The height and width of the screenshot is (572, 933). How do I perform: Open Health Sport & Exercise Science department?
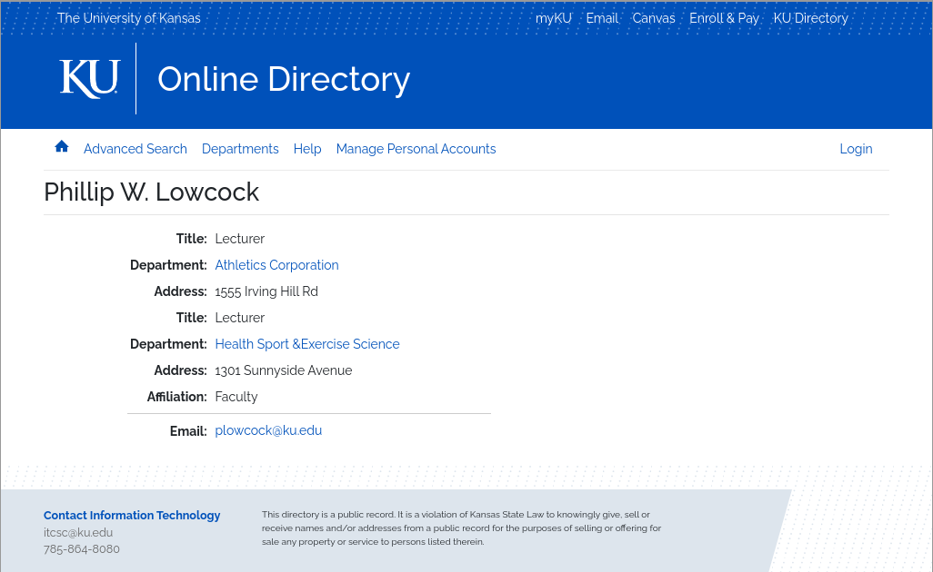click(x=307, y=344)
